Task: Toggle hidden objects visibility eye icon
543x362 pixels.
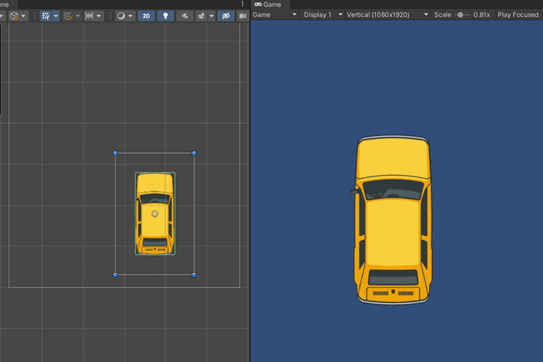Action: [225, 16]
